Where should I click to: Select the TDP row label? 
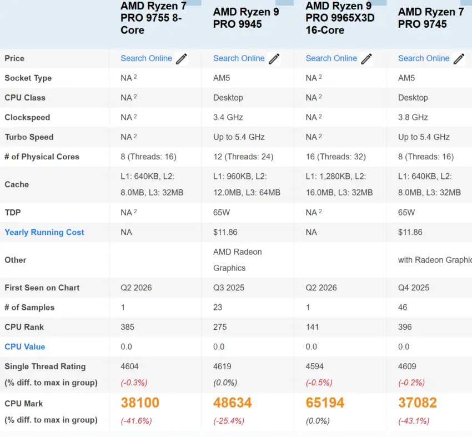pos(13,213)
